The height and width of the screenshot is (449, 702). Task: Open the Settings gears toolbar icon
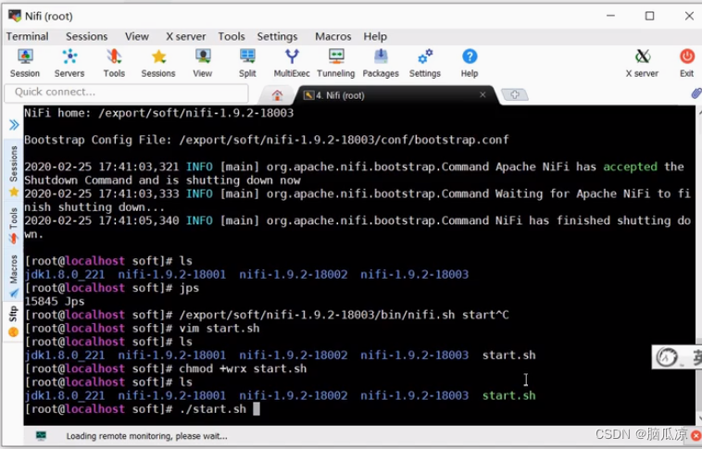click(x=425, y=63)
